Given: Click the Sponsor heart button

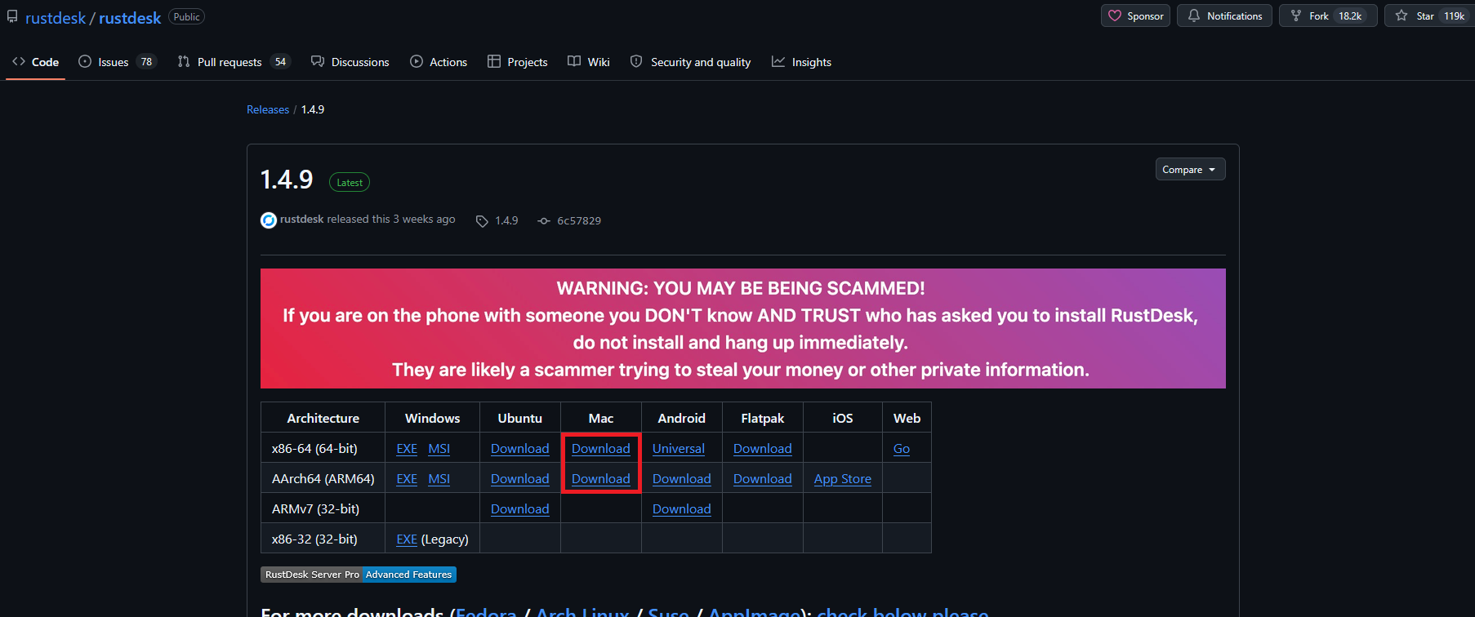Looking at the screenshot, I should point(1135,16).
